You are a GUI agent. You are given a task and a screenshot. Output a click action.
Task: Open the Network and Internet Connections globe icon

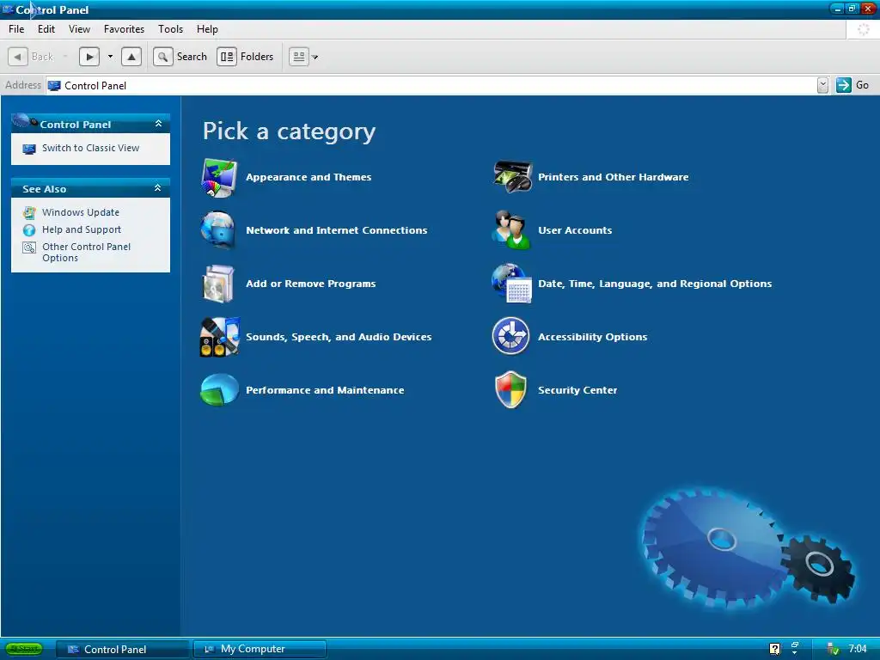(x=219, y=230)
